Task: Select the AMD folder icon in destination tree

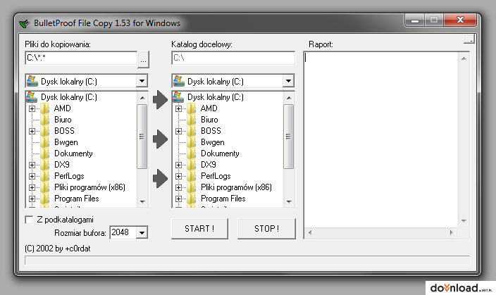Action: point(191,108)
